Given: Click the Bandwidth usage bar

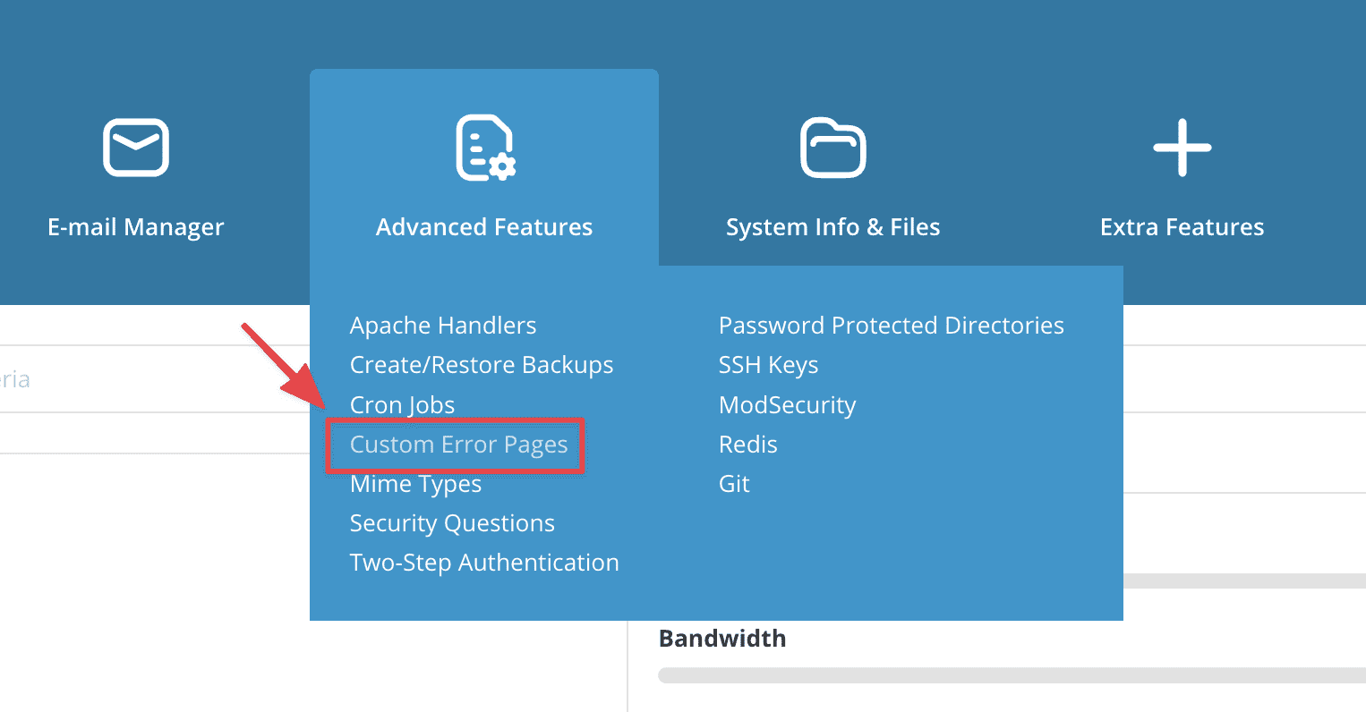Looking at the screenshot, I should point(1012,675).
